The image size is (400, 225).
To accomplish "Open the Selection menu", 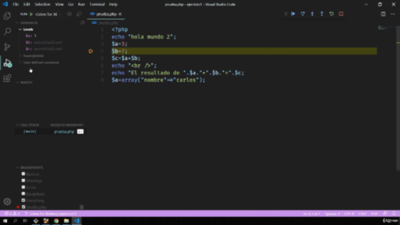I will coord(42,4).
